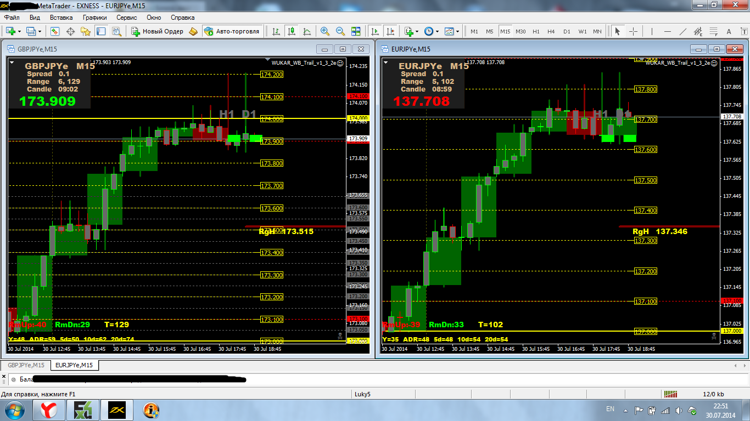The height and width of the screenshot is (421, 750).
Task: Activate the arrow cursor mode
Action: (x=618, y=31)
